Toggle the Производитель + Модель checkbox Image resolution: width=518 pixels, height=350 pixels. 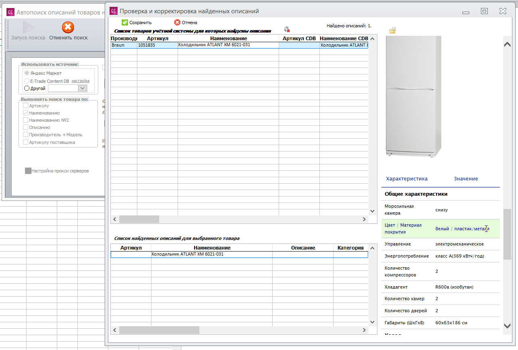point(26,135)
